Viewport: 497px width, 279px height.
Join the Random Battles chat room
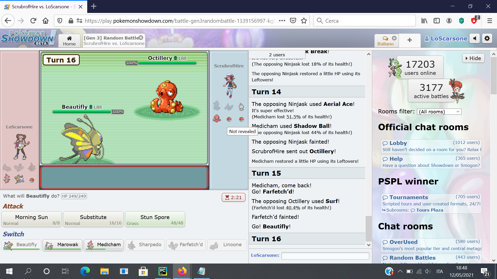coord(431,259)
